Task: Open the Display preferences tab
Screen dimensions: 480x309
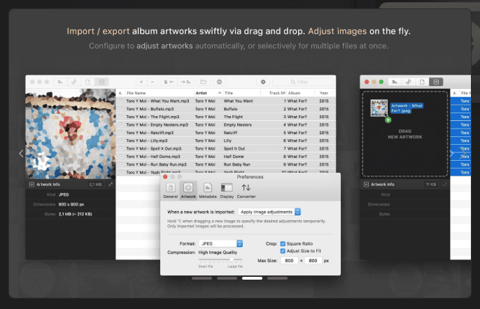Action: coord(227,190)
